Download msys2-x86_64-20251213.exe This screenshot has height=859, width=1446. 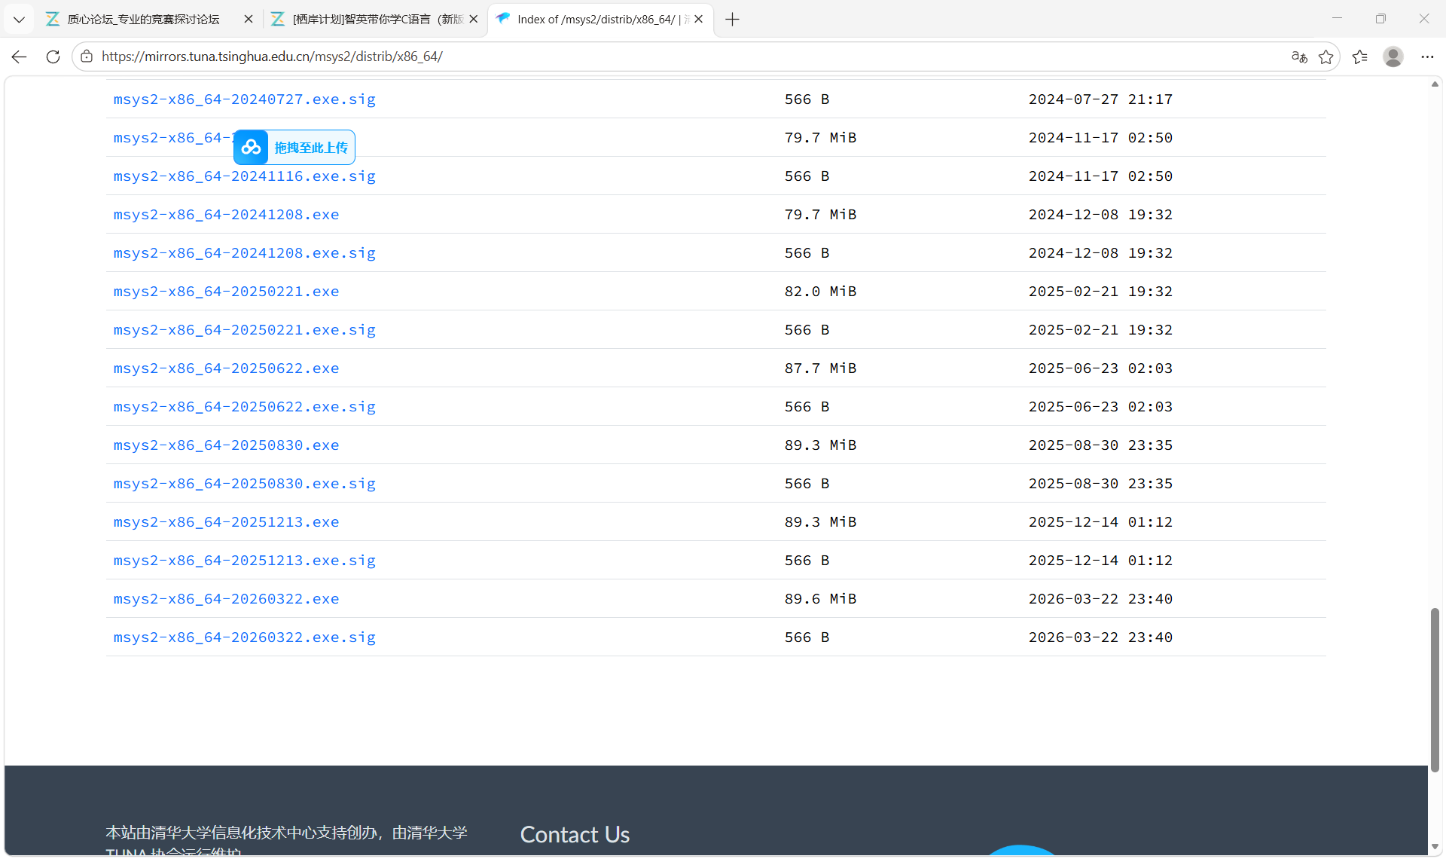tap(227, 522)
